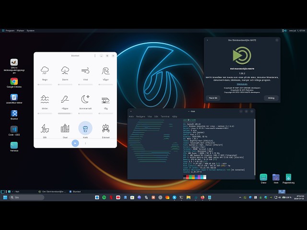Select the Stad (city) sound icon
Image resolution: width=307 pixels, height=230 pixels.
[x=65, y=128]
